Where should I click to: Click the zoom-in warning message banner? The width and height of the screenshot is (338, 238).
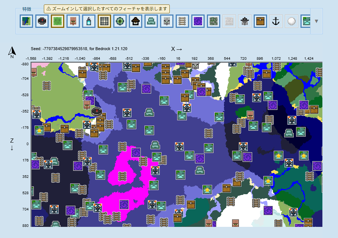[107, 9]
